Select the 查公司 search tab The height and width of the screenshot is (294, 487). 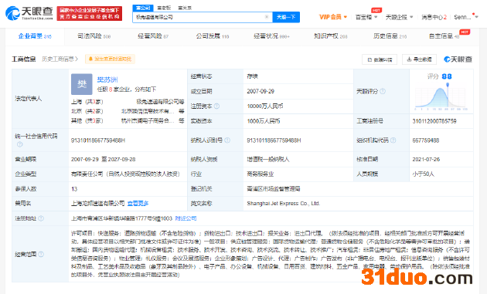coord(143,8)
